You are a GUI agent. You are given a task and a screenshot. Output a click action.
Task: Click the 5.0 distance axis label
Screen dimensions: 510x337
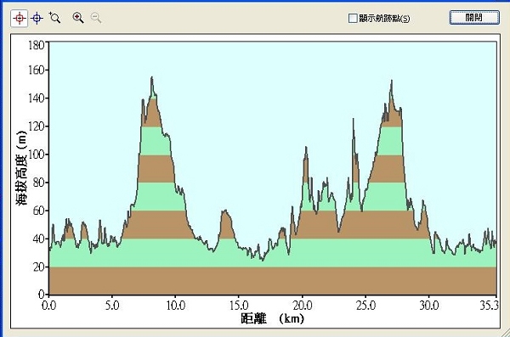click(x=112, y=306)
